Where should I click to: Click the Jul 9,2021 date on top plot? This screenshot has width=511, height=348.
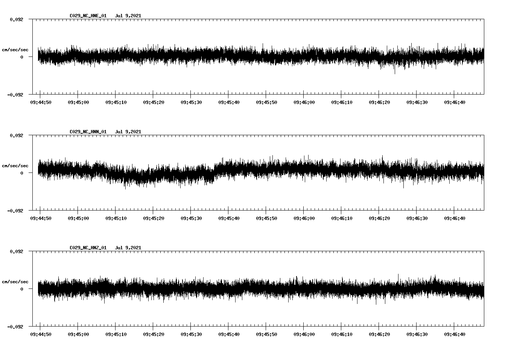coord(129,16)
